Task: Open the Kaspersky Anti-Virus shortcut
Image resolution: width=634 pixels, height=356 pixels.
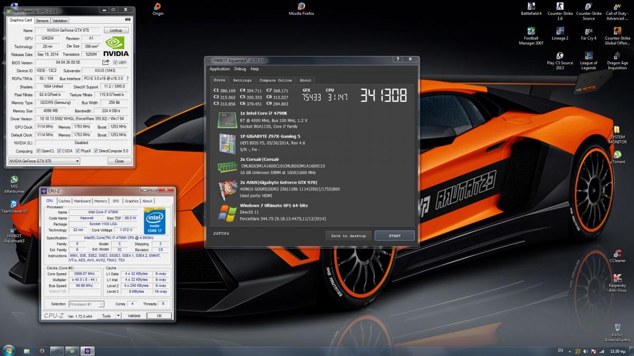Action: (x=617, y=283)
